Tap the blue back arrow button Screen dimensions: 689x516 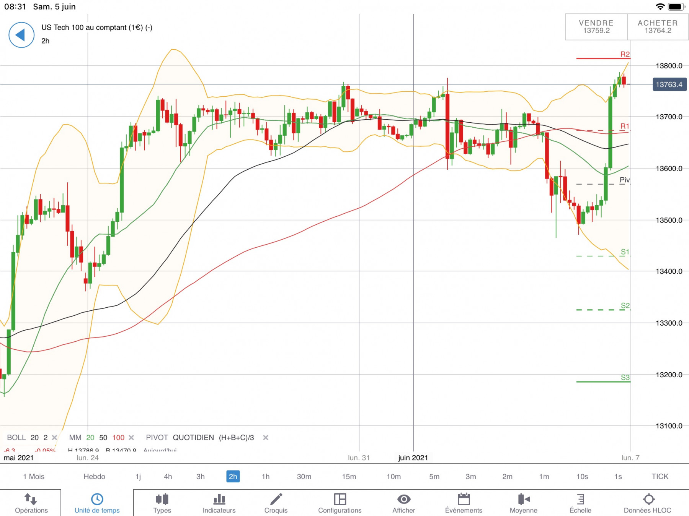[x=21, y=35]
